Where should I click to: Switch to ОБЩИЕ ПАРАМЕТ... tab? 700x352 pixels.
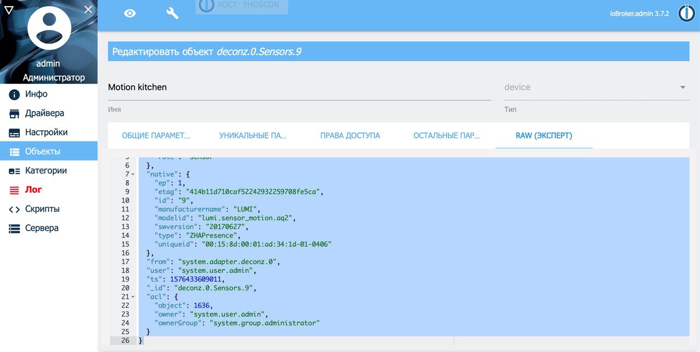click(x=156, y=136)
